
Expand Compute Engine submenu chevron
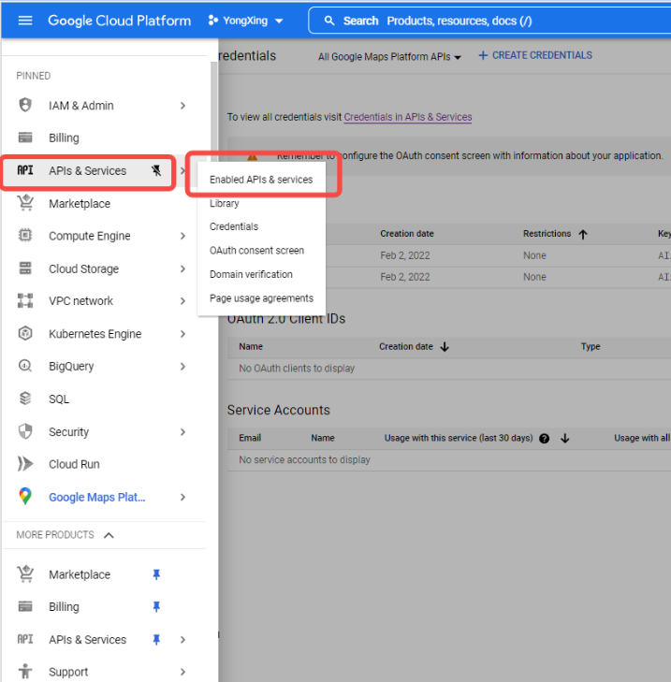[182, 236]
